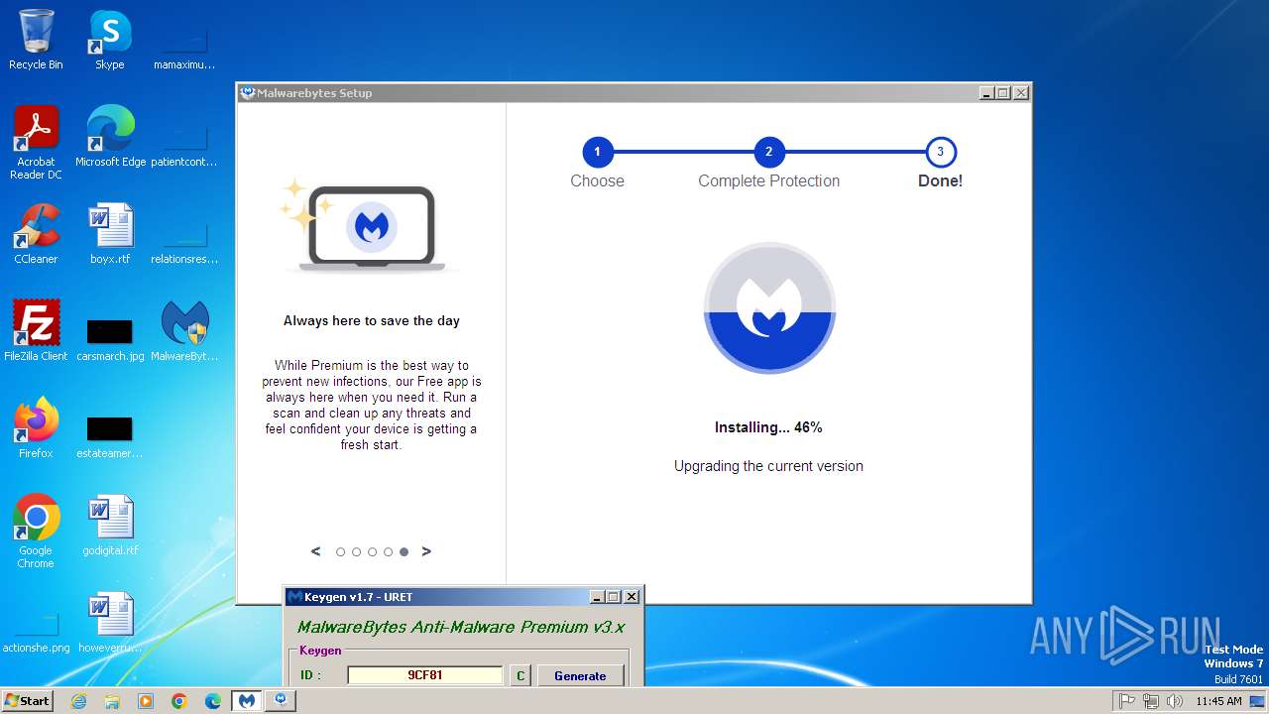This screenshot has height=714, width=1269.
Task: Open Windows Media Player taskbar icon
Action: [x=146, y=701]
